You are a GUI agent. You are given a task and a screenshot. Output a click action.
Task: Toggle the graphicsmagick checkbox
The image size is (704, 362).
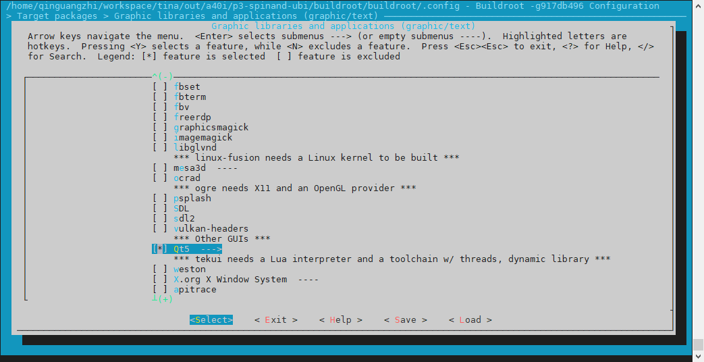(160, 128)
